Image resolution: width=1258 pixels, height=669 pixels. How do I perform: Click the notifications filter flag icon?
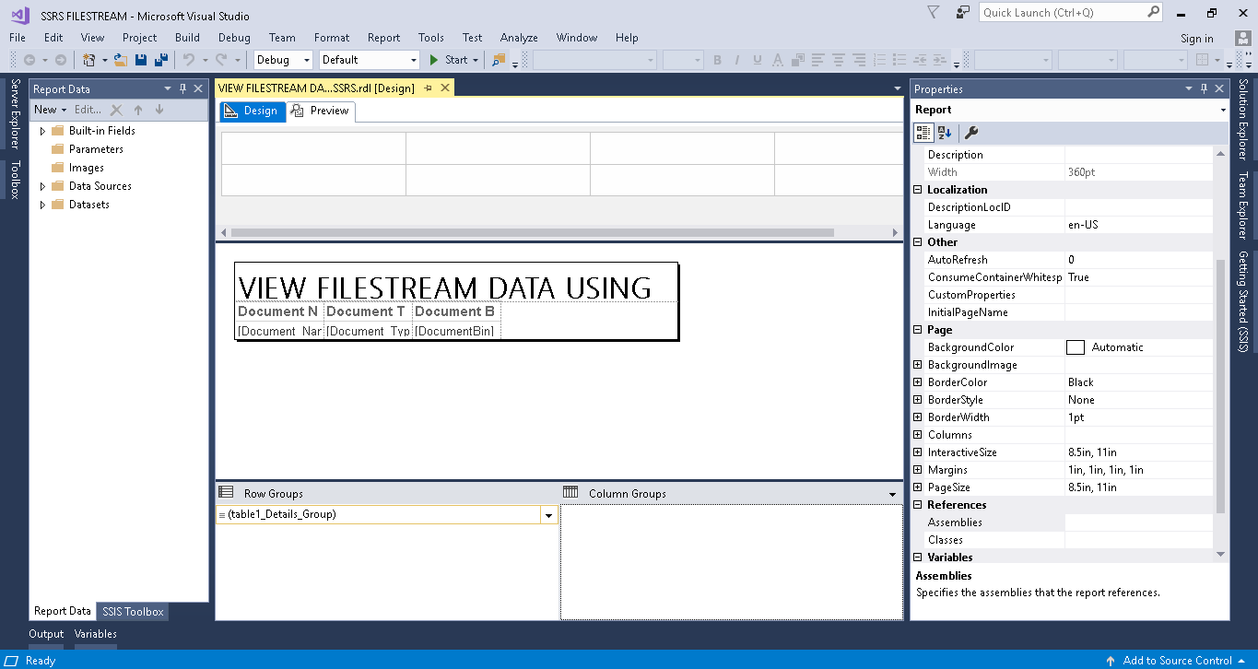pos(933,13)
